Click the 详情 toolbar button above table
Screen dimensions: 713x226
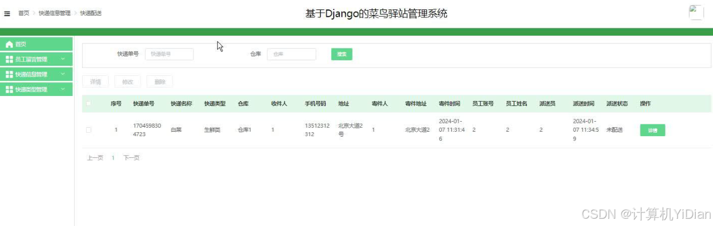point(95,82)
